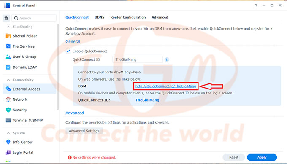Collapse the Connectivity section
Viewport: 287px width, 164px height.
pyautogui.click(x=8, y=80)
